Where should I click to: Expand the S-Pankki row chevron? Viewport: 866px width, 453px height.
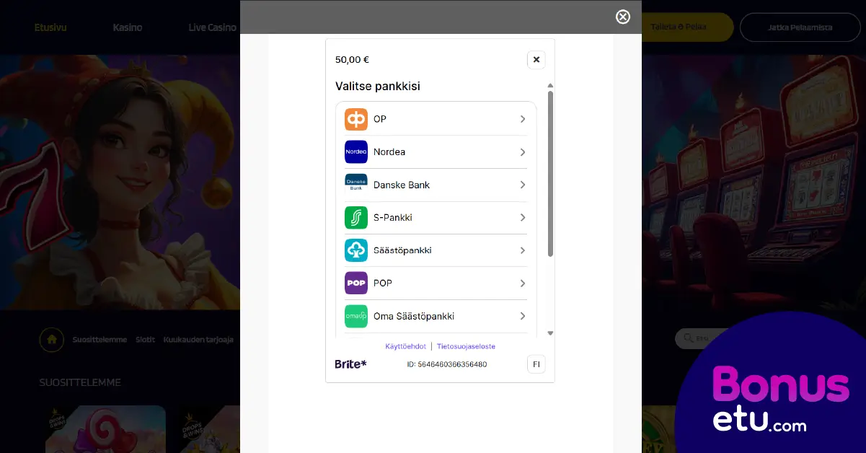(x=523, y=218)
